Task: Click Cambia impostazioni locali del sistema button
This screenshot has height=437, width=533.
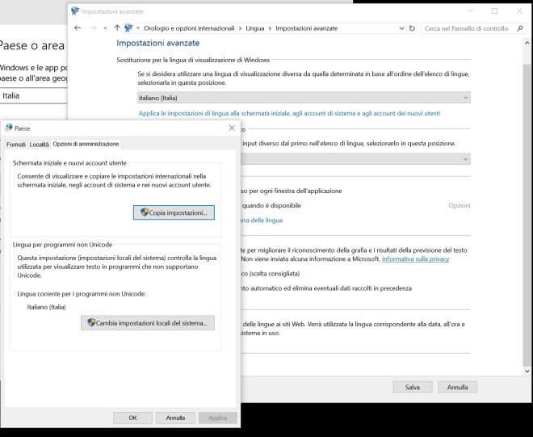Action: click(x=148, y=323)
